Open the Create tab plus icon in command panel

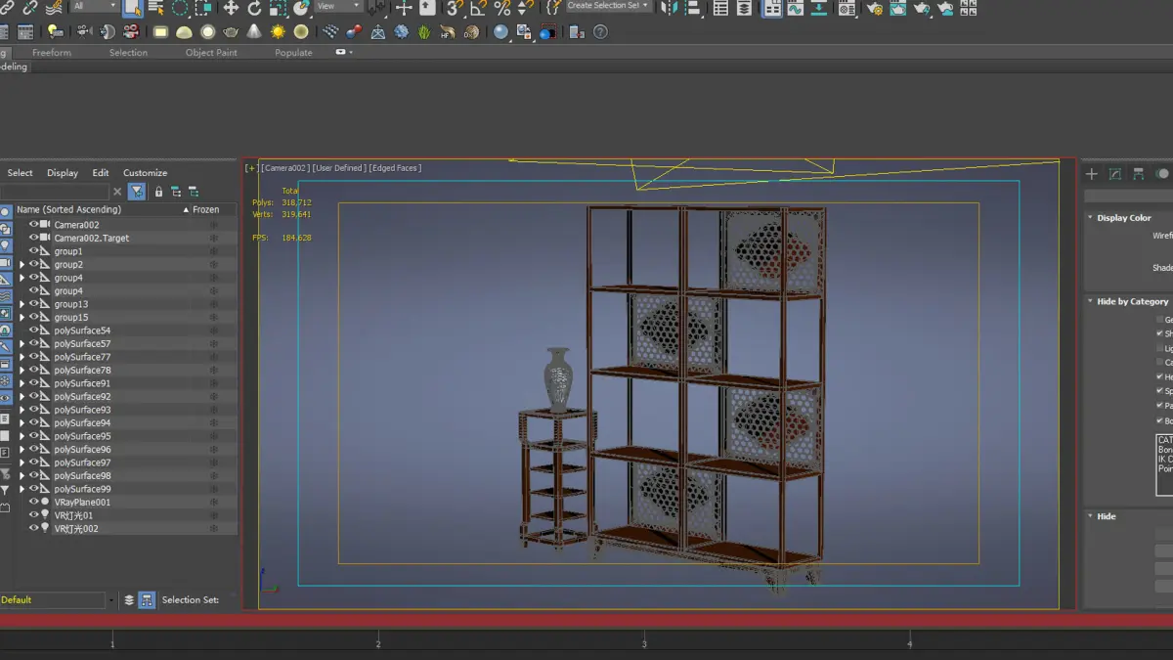[1092, 173]
